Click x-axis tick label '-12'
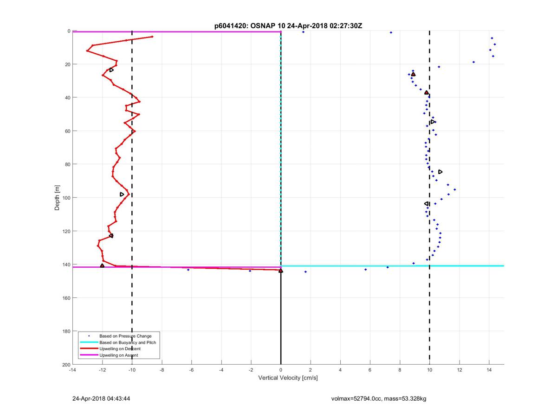This screenshot has width=557, height=410. (x=102, y=370)
